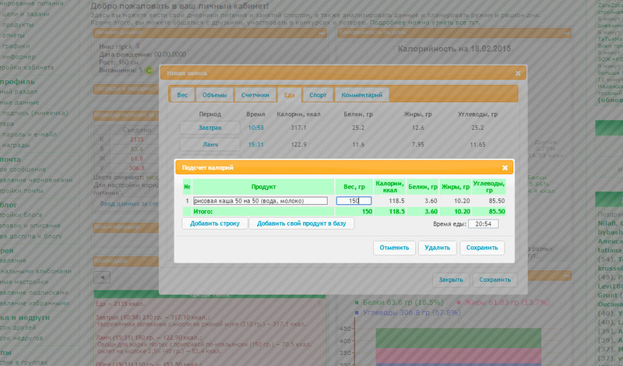Viewport: 623px width, 366px height.
Task: Close the Подсчет калорий dialog
Action: [505, 167]
